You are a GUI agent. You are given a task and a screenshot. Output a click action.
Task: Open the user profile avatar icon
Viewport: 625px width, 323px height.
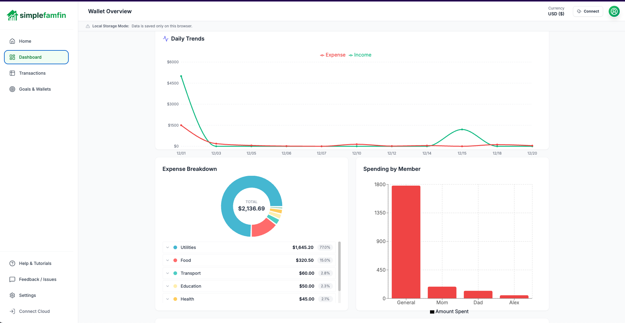click(x=614, y=11)
